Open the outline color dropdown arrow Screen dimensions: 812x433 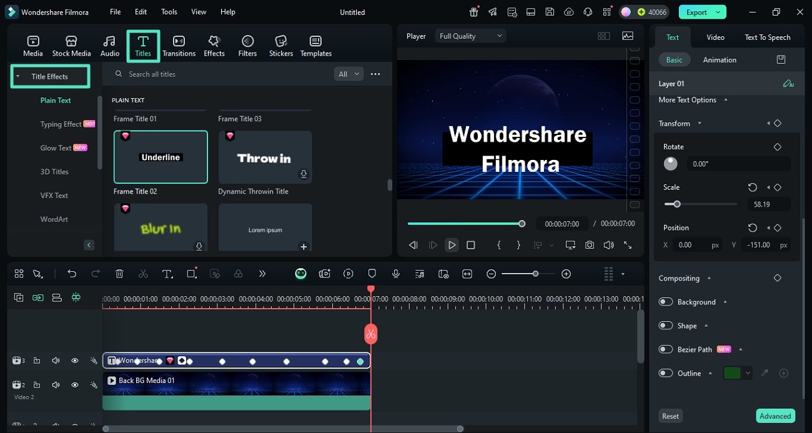click(748, 373)
